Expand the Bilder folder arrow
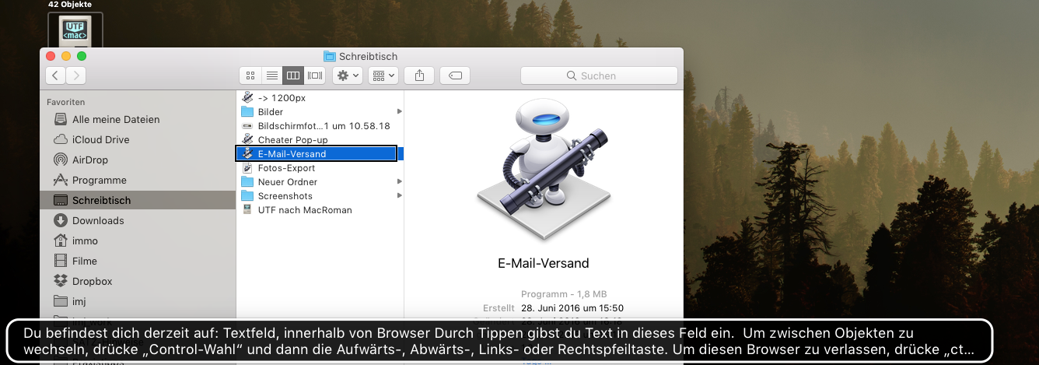The width and height of the screenshot is (1039, 365). (399, 111)
